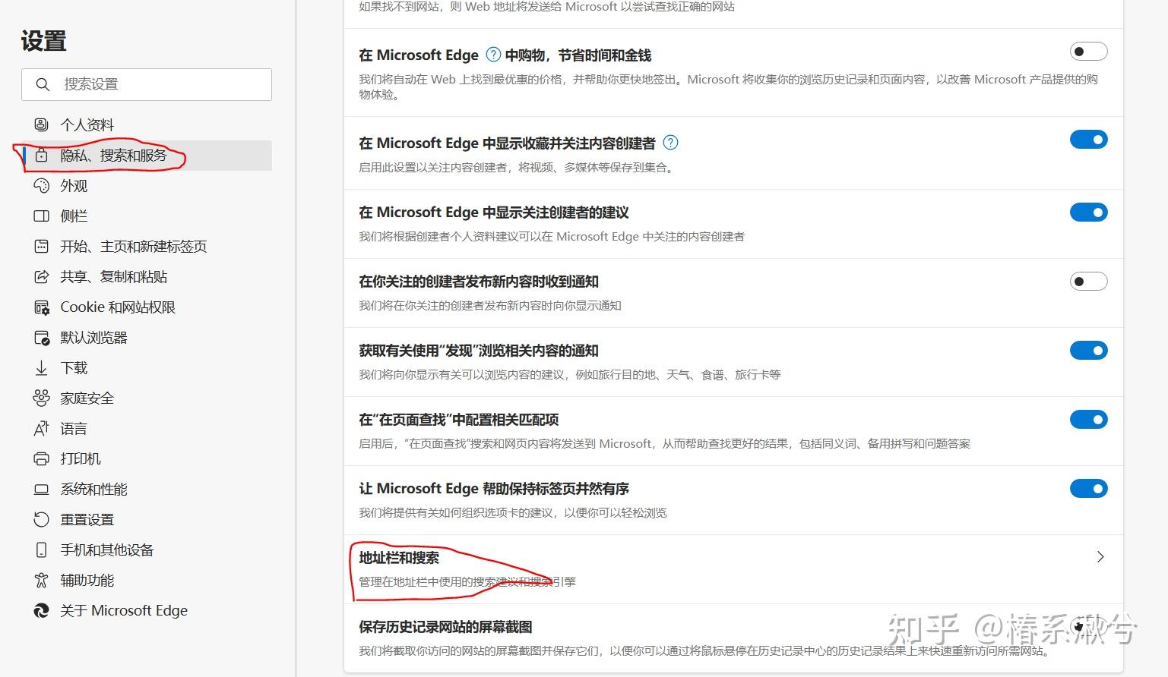Image resolution: width=1168 pixels, height=677 pixels.
Task: Click the 下载 download arrow icon
Action: tap(41, 367)
